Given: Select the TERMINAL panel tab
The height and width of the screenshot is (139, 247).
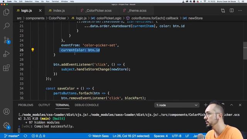Looking at the screenshot, I should [x=62, y=105].
